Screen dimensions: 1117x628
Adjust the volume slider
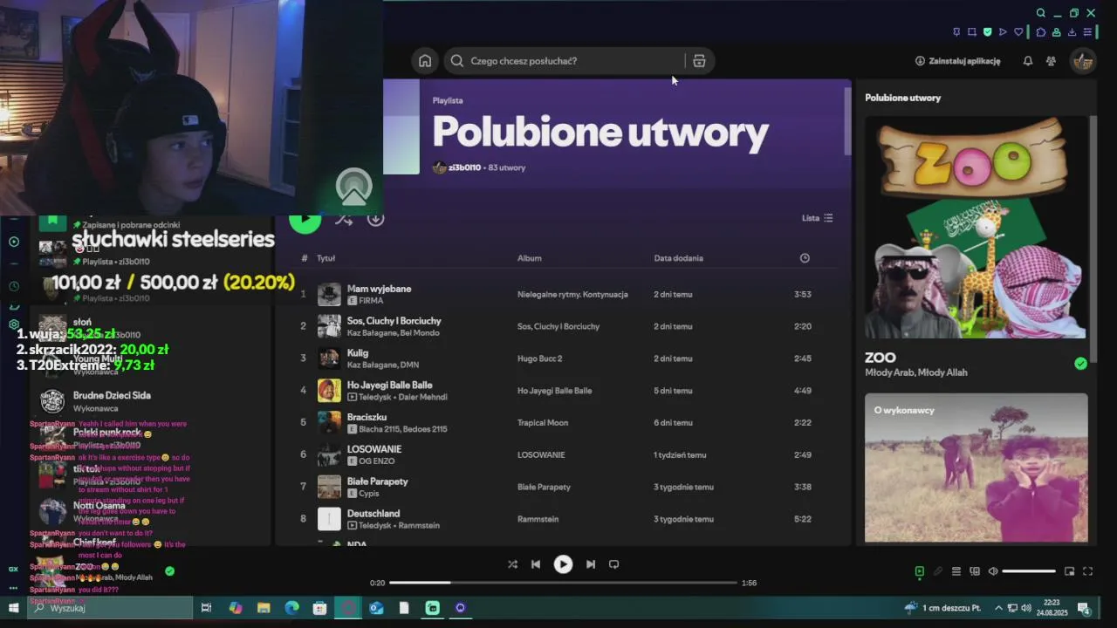coord(1029,571)
